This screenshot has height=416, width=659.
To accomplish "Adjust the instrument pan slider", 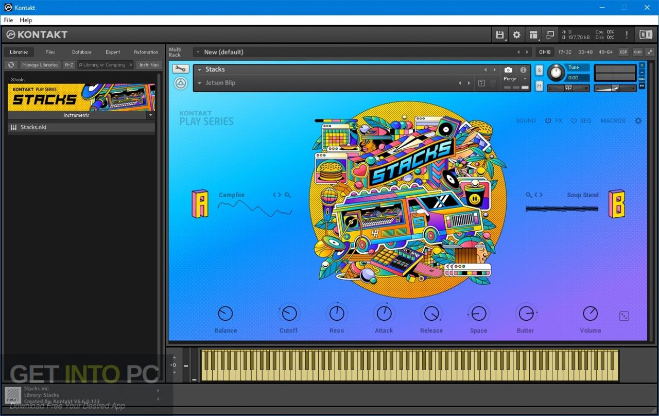I will point(568,88).
